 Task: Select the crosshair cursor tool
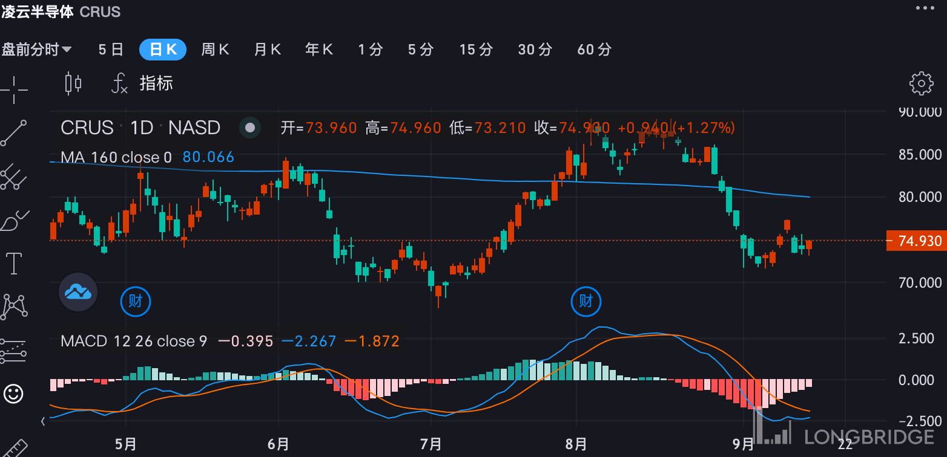[13, 90]
